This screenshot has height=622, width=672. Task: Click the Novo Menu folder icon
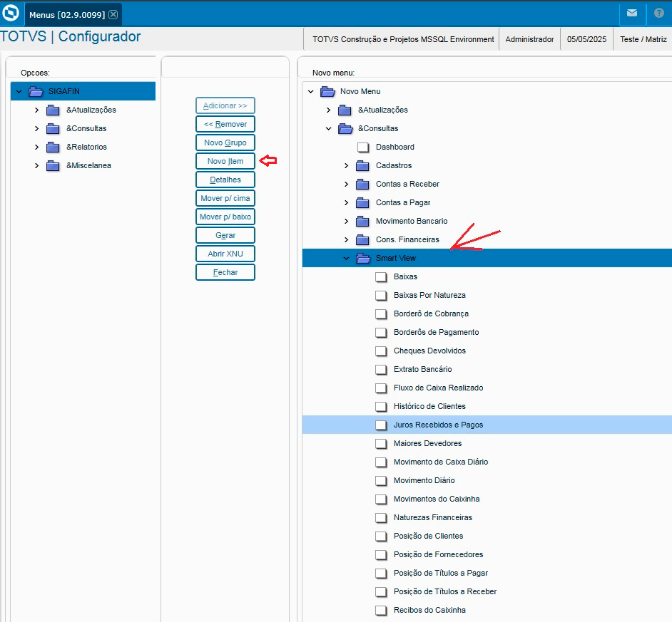pos(328,91)
